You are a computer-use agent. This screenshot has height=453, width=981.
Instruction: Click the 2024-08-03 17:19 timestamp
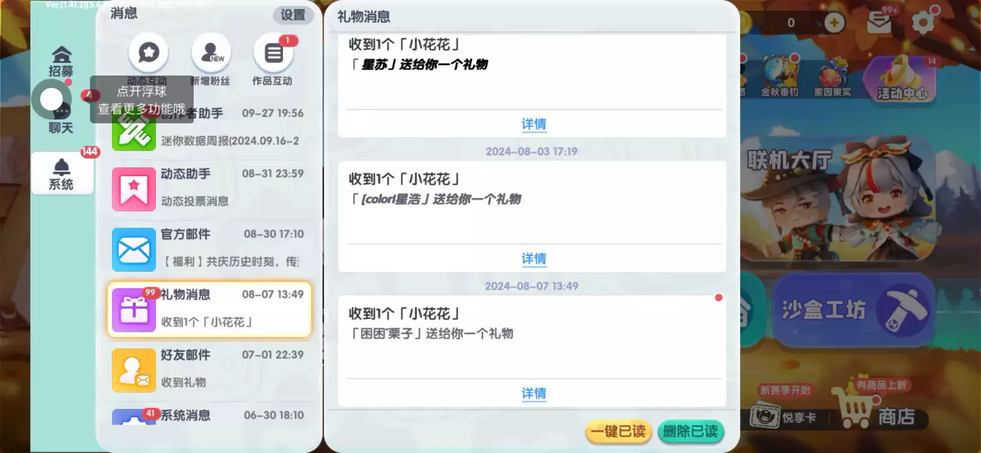point(531,152)
